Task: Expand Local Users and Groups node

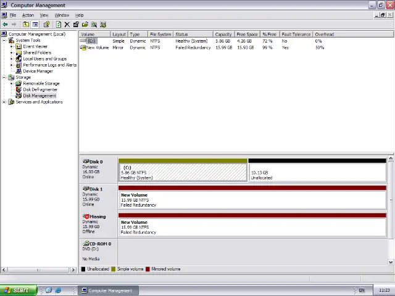Action: click(11, 59)
